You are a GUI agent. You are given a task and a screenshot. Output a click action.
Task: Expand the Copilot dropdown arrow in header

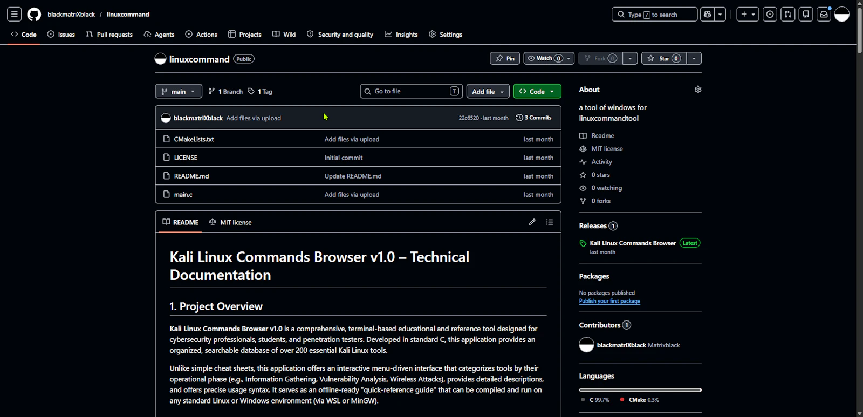[x=721, y=15]
